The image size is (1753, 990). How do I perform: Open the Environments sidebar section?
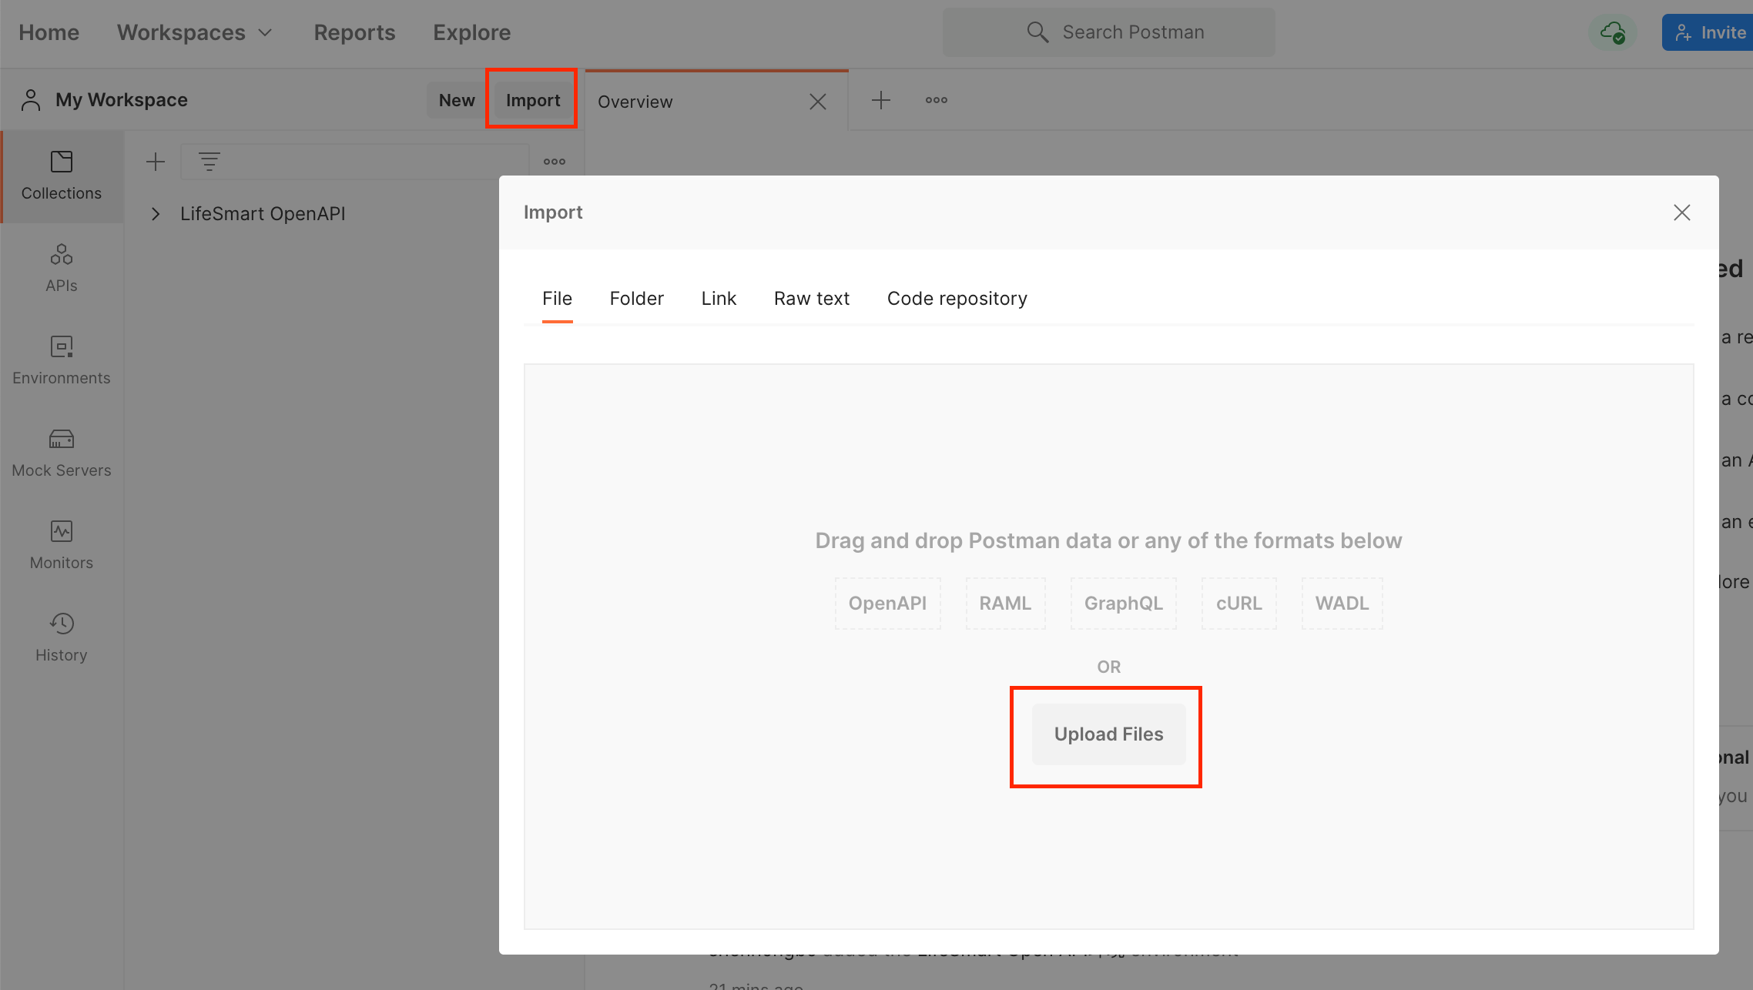62,361
